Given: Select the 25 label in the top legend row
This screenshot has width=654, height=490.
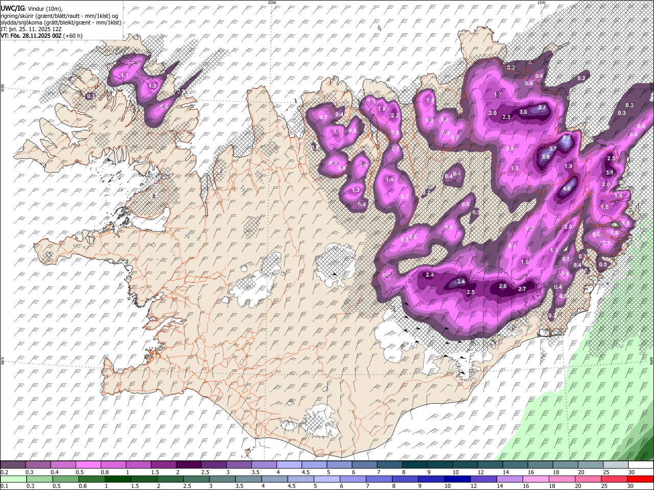Looking at the screenshot, I should click(606, 472).
